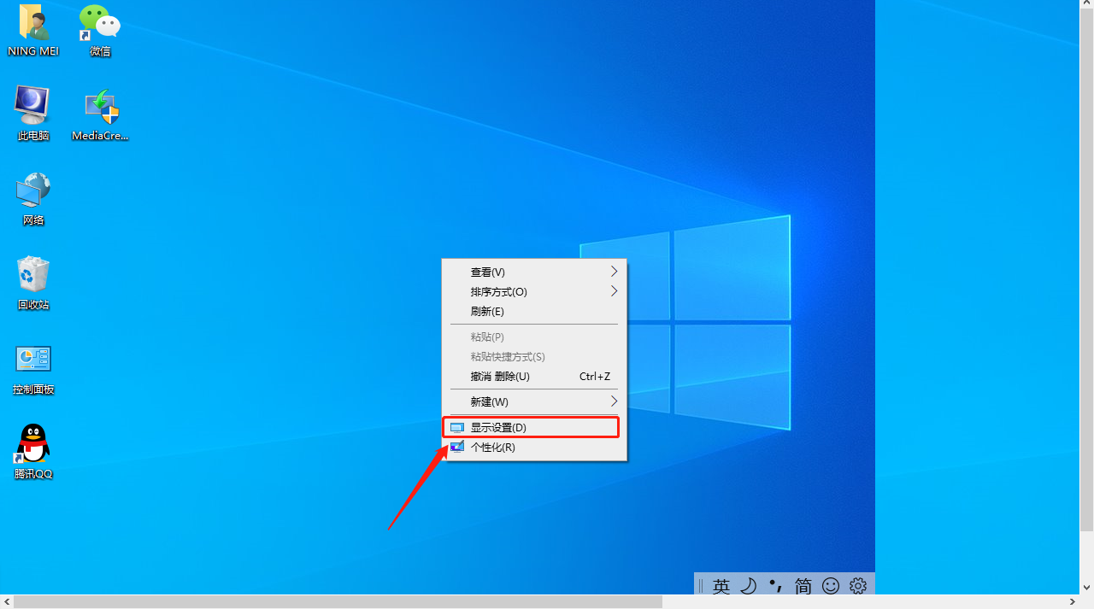Open the 回收站 Recycle Bin
This screenshot has width=1094, height=609.
32,275
